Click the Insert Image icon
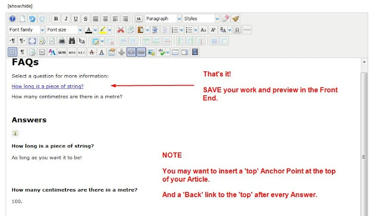 (x=151, y=52)
